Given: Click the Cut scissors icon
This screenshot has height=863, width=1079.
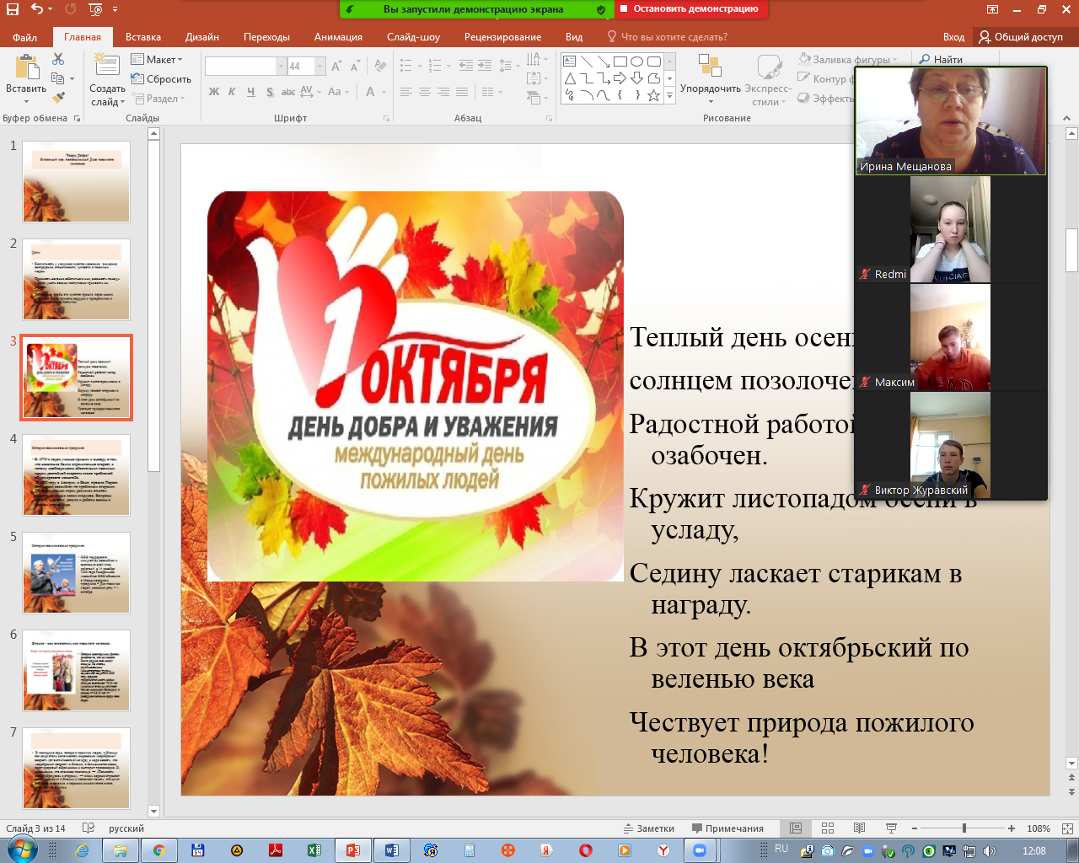Looking at the screenshot, I should coord(58,59).
